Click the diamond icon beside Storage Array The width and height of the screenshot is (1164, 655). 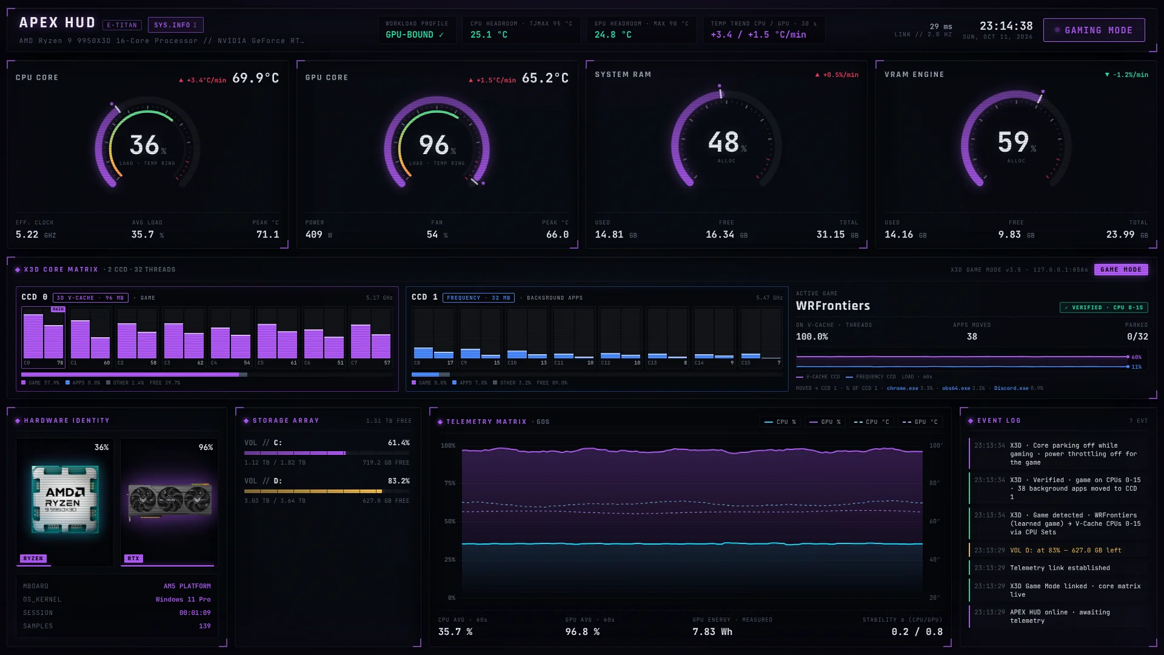(246, 421)
